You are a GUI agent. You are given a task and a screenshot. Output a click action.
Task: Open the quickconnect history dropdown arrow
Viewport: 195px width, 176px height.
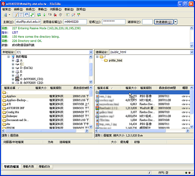[175, 22]
